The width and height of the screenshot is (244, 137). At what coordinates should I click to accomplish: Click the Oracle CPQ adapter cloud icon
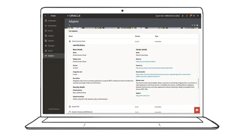click(x=70, y=107)
